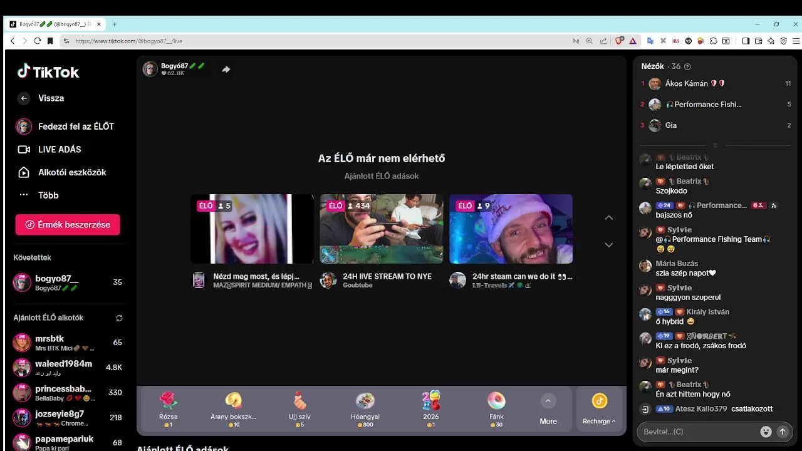Click the TikTok logo
The image size is (802, 451).
click(48, 71)
